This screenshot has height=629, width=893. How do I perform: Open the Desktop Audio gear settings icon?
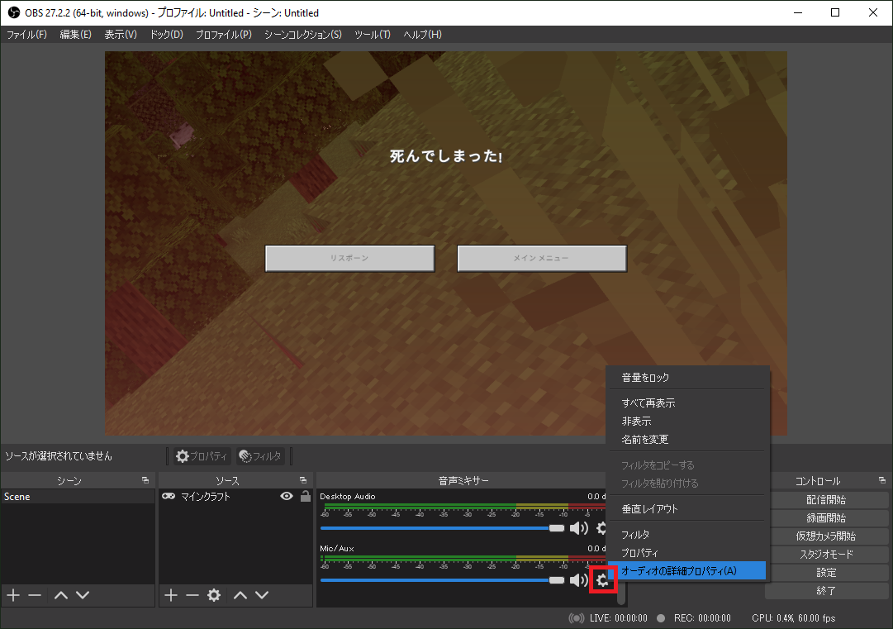pos(601,528)
